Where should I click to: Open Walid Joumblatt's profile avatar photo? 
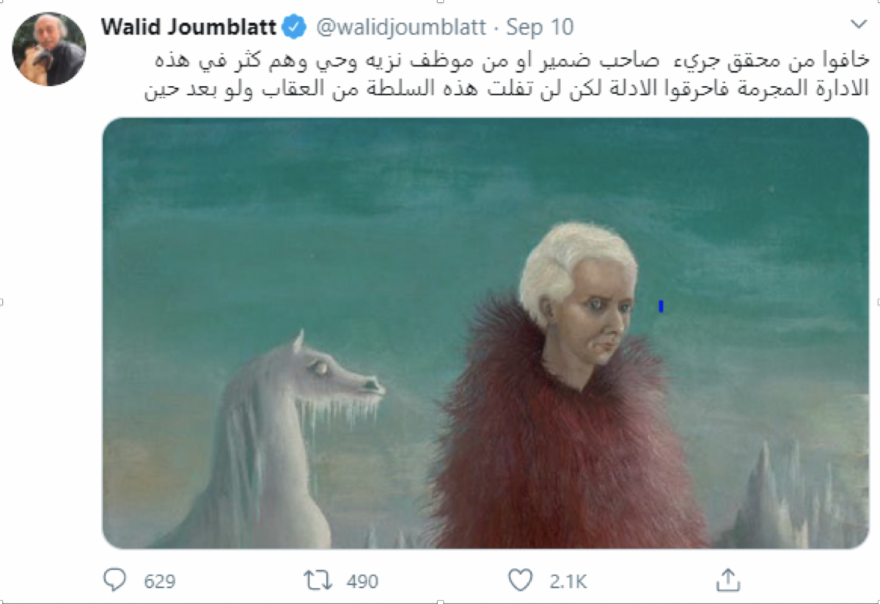(49, 49)
